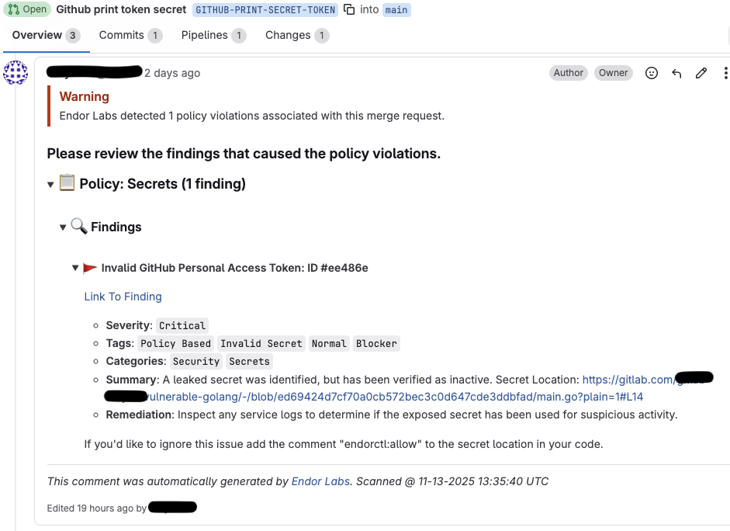Copy the branch name using the clipboard icon
This screenshot has width=730, height=531.
coord(351,10)
